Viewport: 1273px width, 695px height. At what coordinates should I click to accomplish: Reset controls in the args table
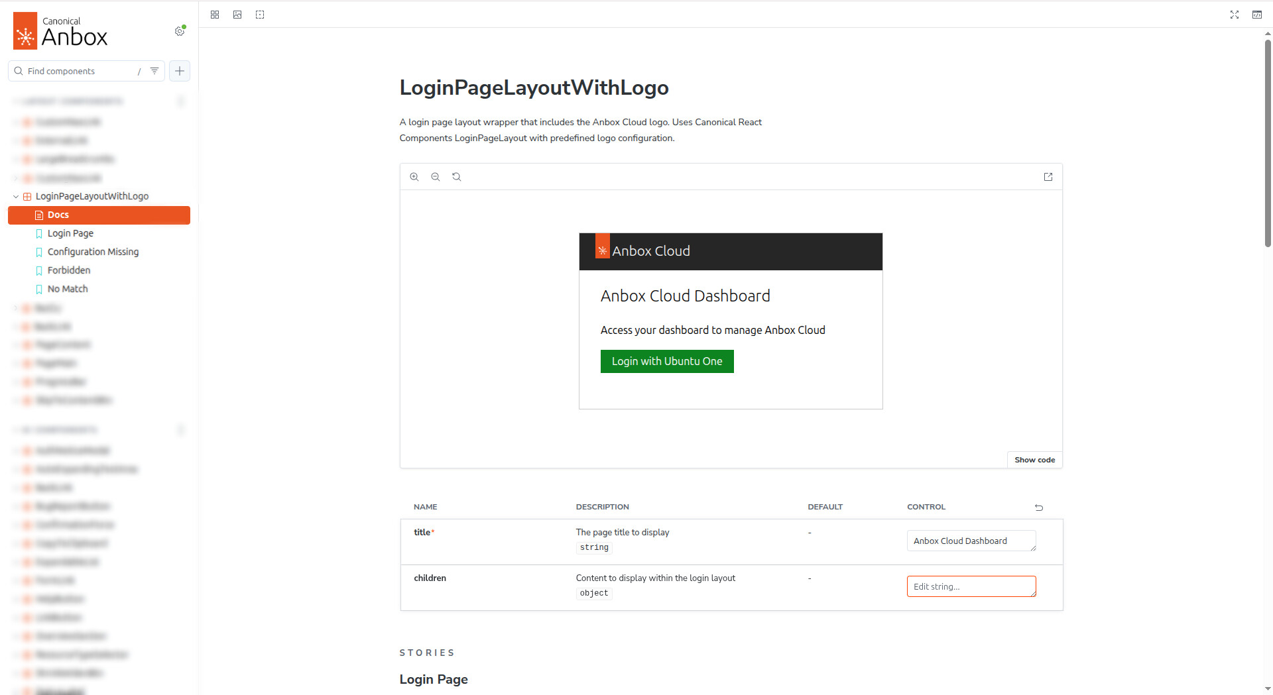pyautogui.click(x=1039, y=508)
